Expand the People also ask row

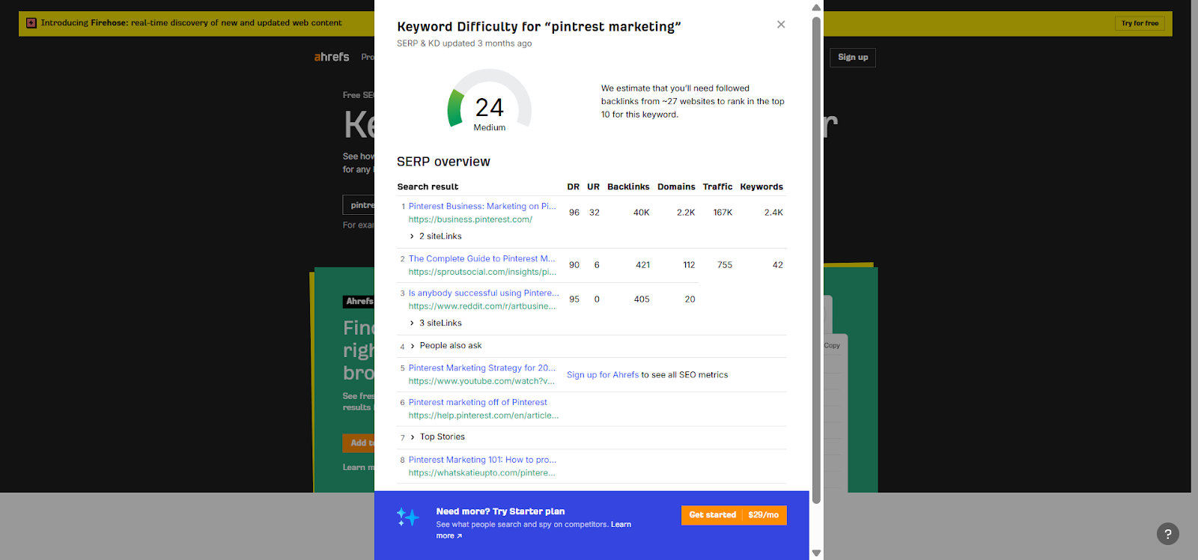tap(446, 346)
